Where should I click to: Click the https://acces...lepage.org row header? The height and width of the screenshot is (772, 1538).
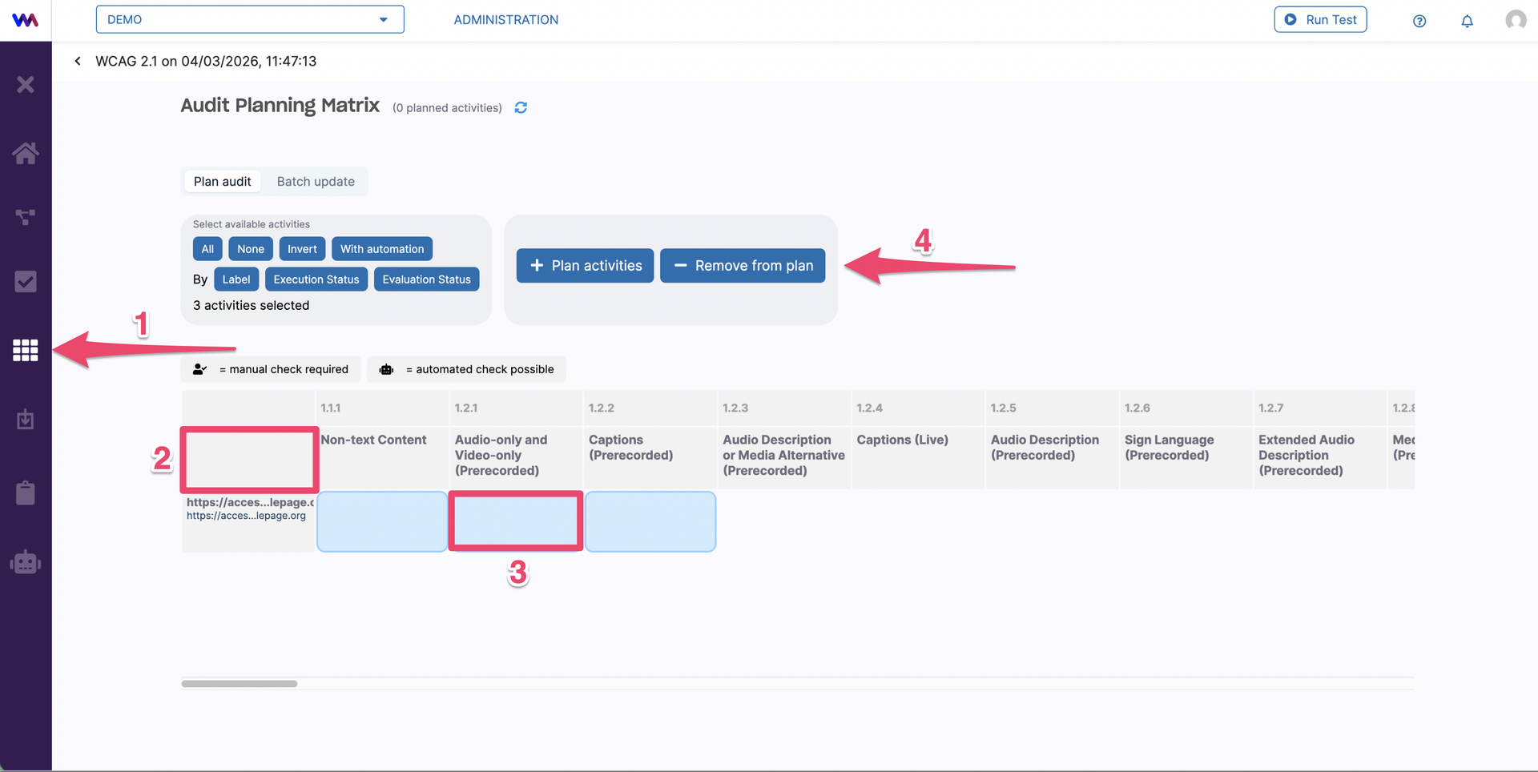point(249,521)
